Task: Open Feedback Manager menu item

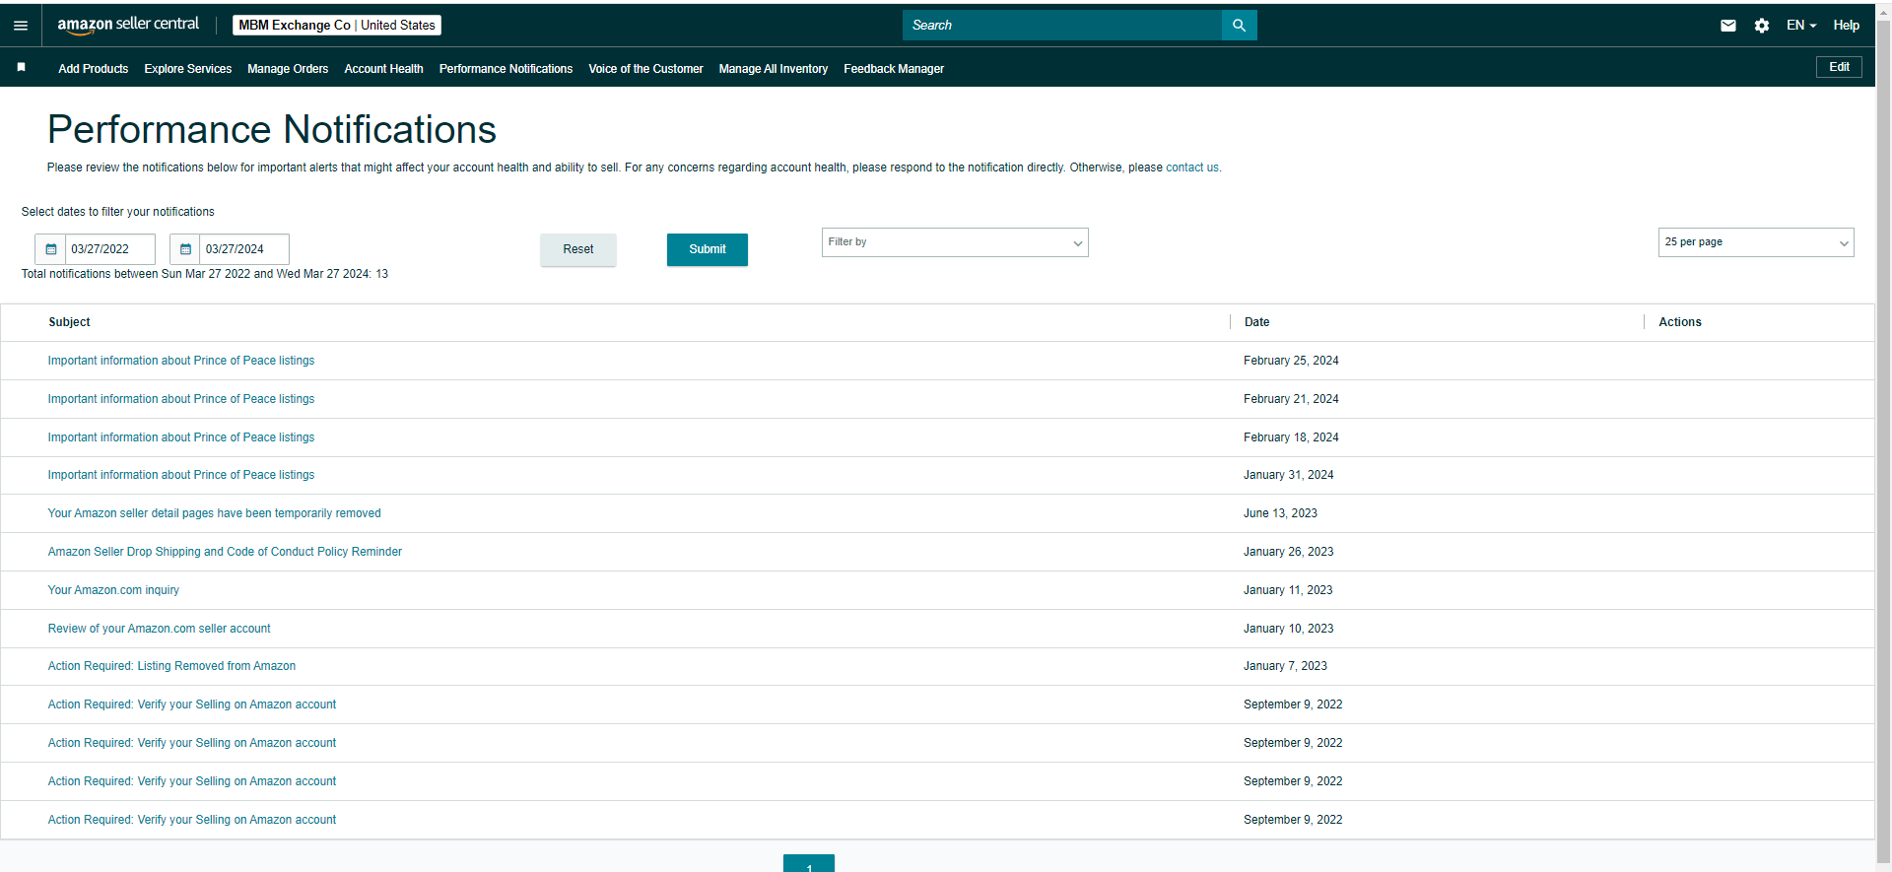Action: pyautogui.click(x=894, y=69)
